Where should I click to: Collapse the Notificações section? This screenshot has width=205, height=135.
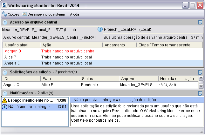pos(5,93)
